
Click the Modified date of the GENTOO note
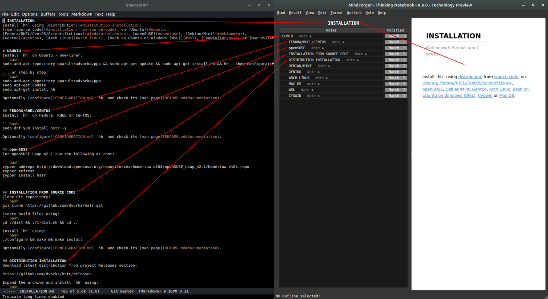(396, 72)
